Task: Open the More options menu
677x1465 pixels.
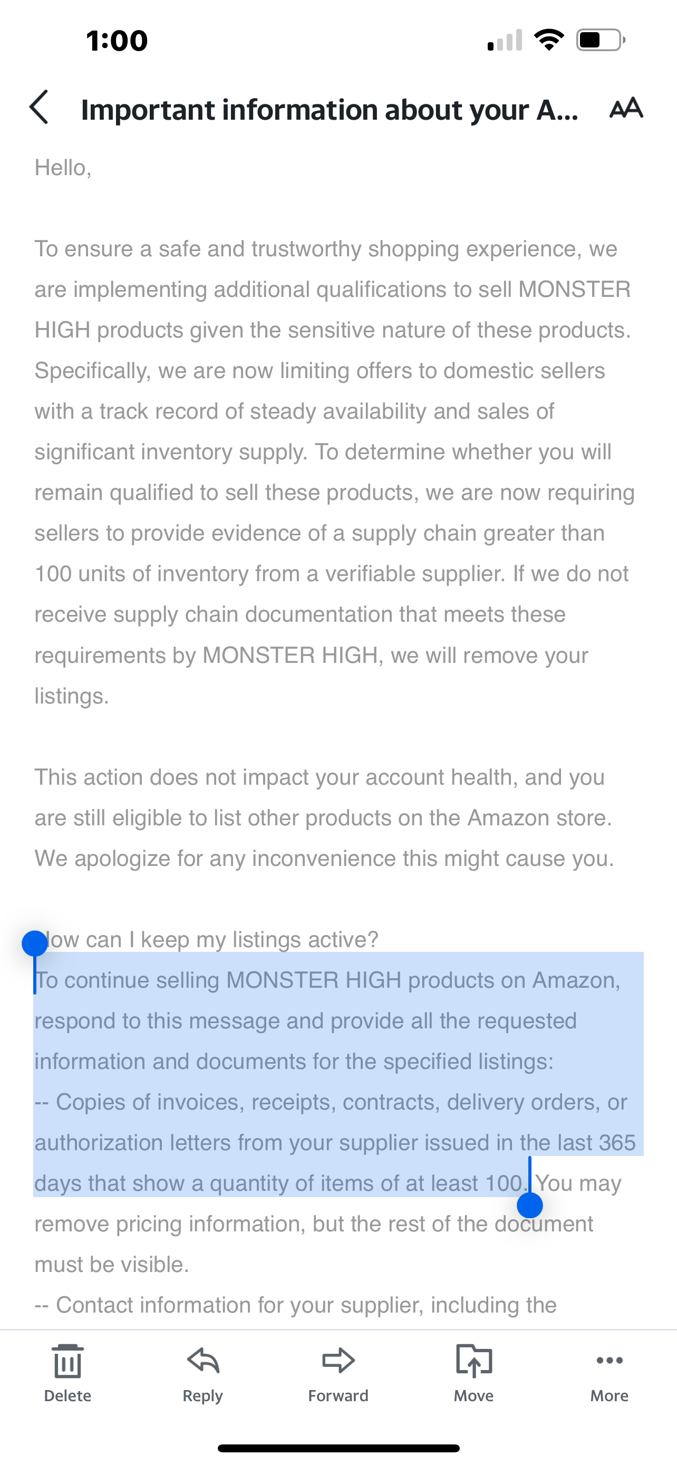Action: 610,1361
